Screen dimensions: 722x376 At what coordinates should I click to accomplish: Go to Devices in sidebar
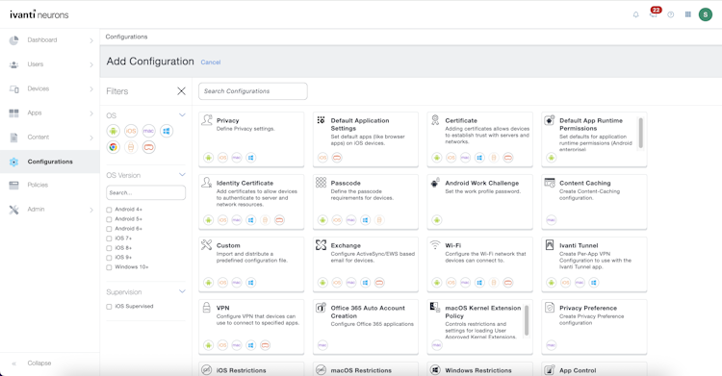coord(39,88)
